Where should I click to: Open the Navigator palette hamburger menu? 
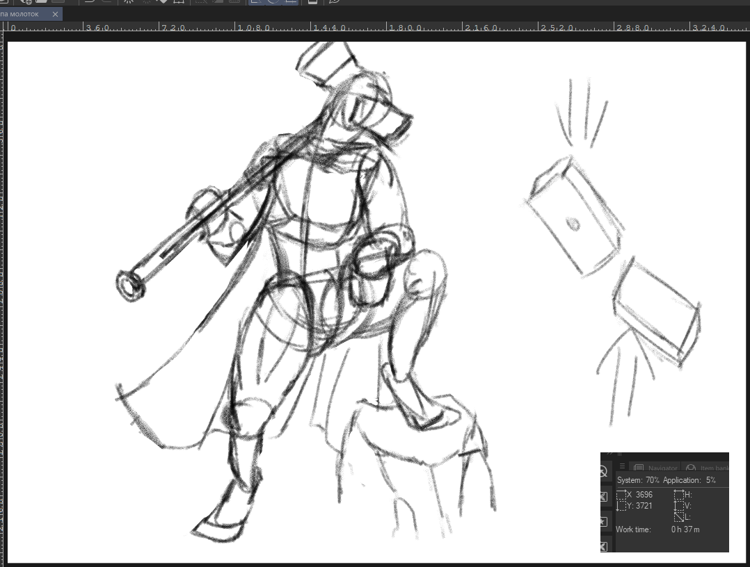coord(622,467)
